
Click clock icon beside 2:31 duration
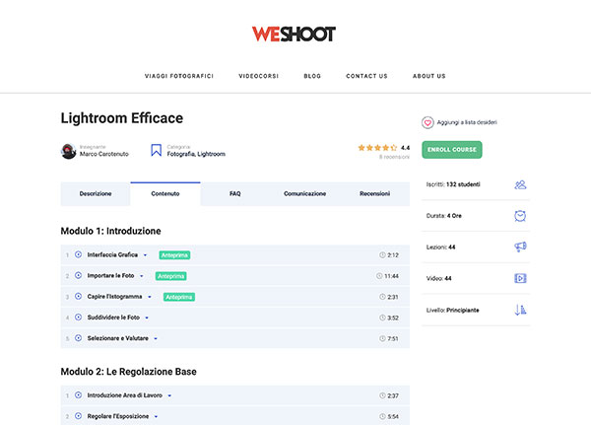tap(382, 297)
